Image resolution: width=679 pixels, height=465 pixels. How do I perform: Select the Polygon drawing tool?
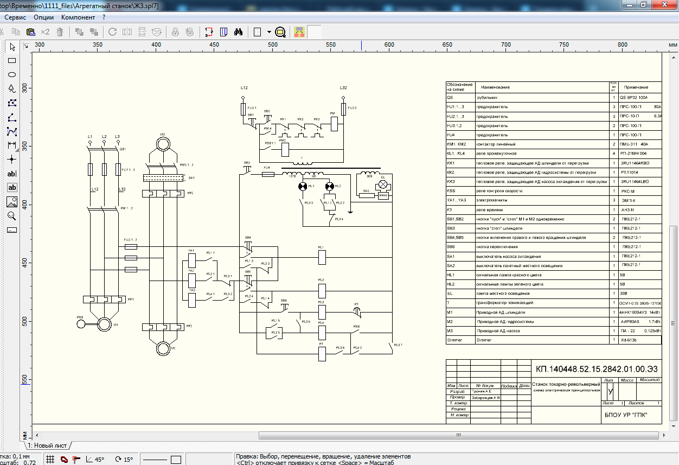[x=11, y=103]
